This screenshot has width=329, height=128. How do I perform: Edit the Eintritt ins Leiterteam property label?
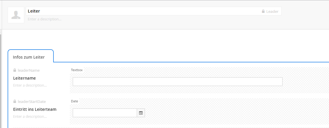click(x=35, y=109)
